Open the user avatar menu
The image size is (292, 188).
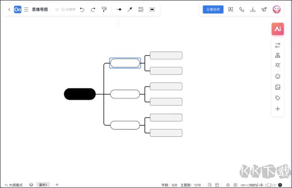coord(277,9)
